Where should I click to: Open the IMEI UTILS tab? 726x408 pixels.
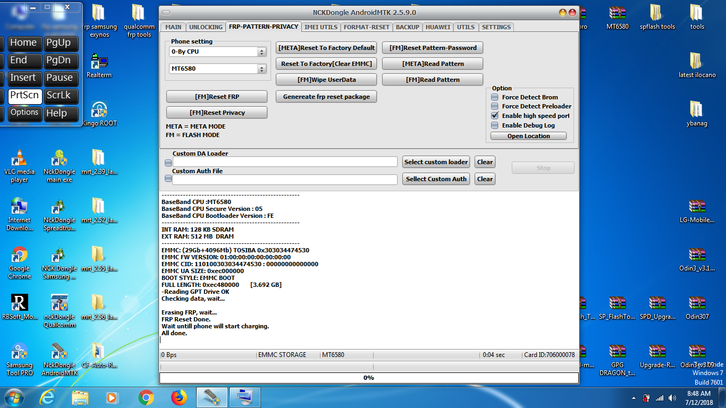(x=321, y=27)
